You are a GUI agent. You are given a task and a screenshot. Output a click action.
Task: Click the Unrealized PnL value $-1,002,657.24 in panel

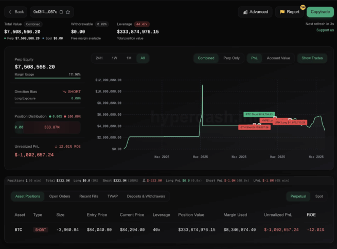[x=34, y=155]
